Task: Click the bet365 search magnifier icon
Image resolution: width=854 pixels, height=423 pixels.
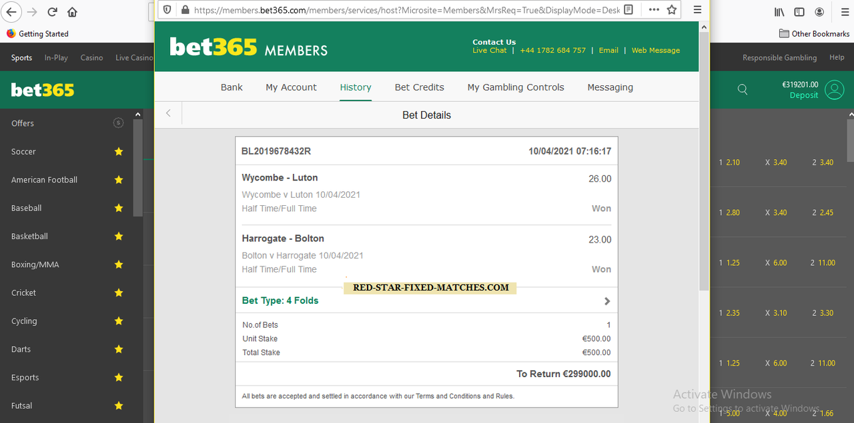Action: coord(743,89)
